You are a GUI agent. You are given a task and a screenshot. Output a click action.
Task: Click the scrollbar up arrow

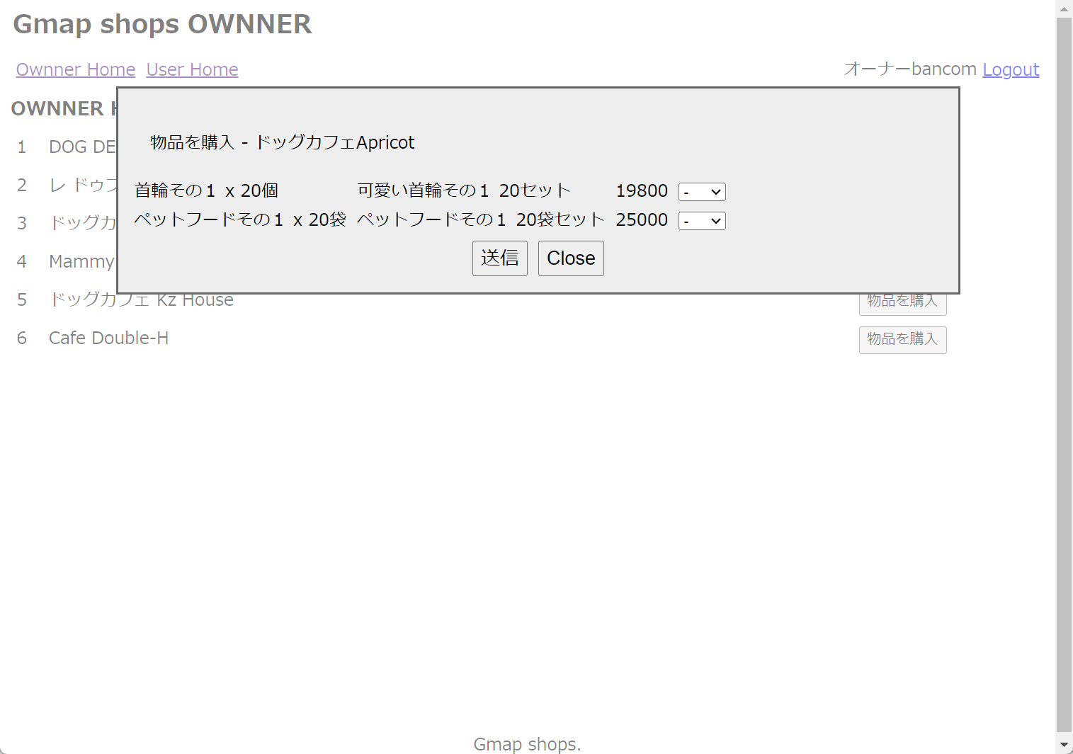point(1064,8)
